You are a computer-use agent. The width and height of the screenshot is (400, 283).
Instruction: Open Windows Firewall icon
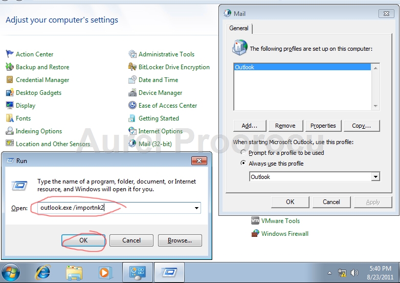click(255, 233)
